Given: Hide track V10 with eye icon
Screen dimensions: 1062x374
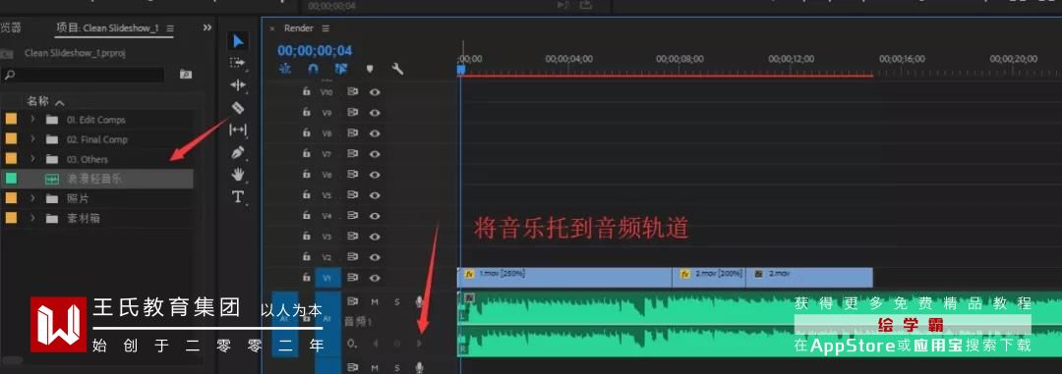Looking at the screenshot, I should [375, 91].
